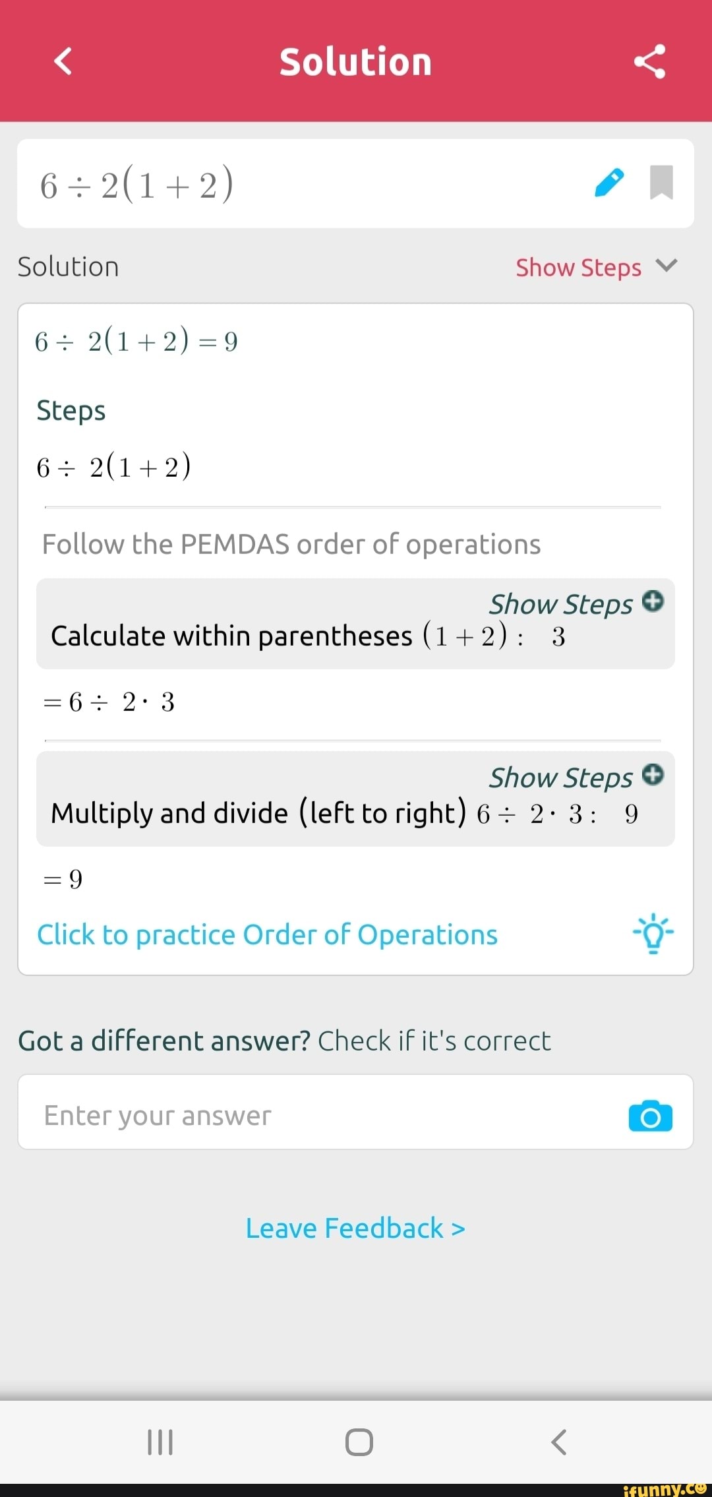The image size is (712, 1497).
Task: Tap the share icon in the header
Action: [x=649, y=61]
